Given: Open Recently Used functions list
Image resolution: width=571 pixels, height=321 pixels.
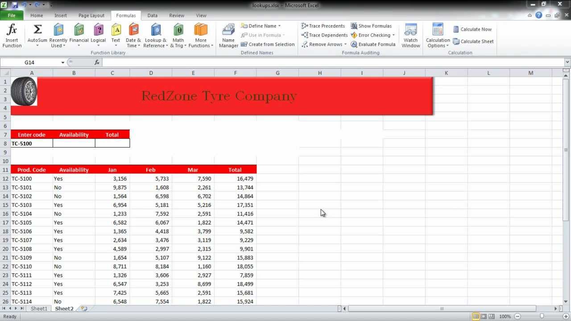Looking at the screenshot, I should coord(58,36).
